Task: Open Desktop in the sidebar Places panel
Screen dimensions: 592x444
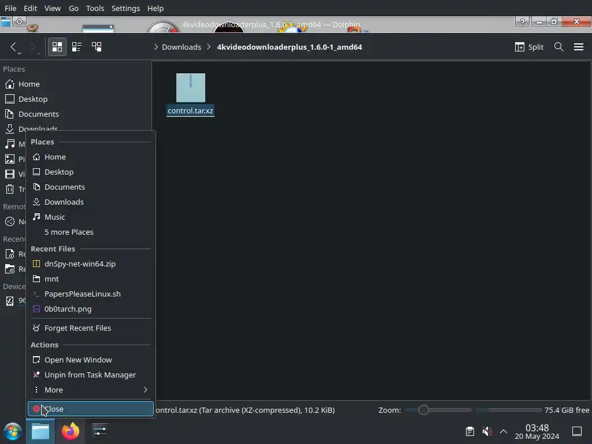Action: (76, 99)
